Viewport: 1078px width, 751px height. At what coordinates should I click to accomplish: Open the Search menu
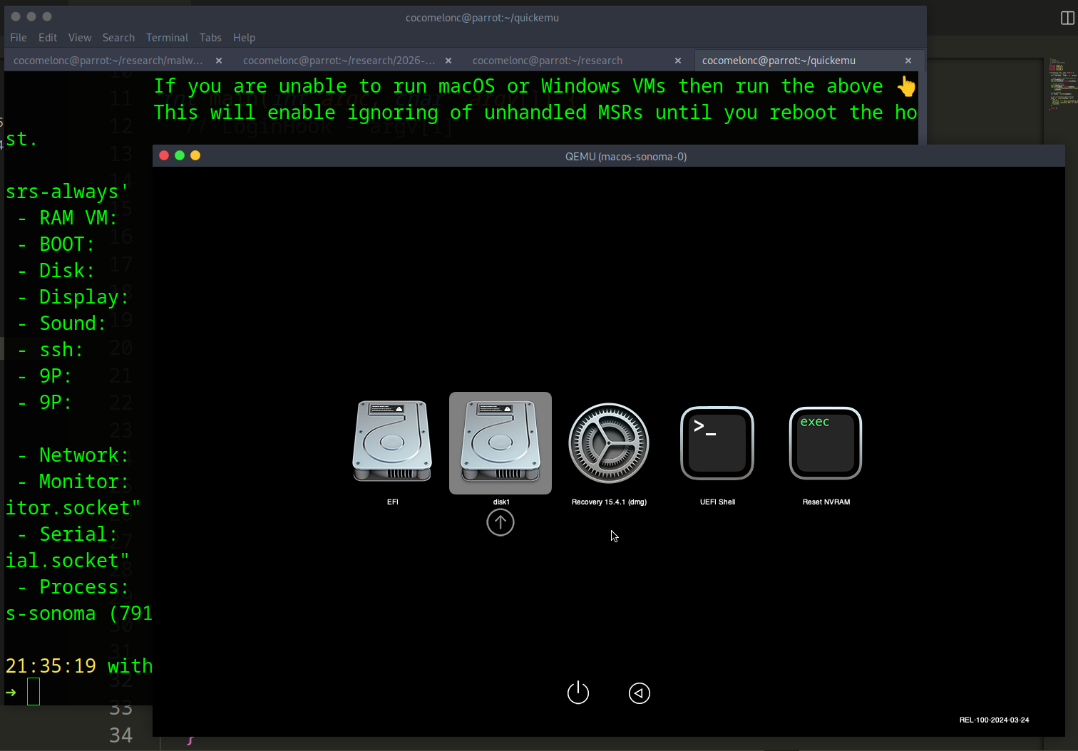click(118, 37)
